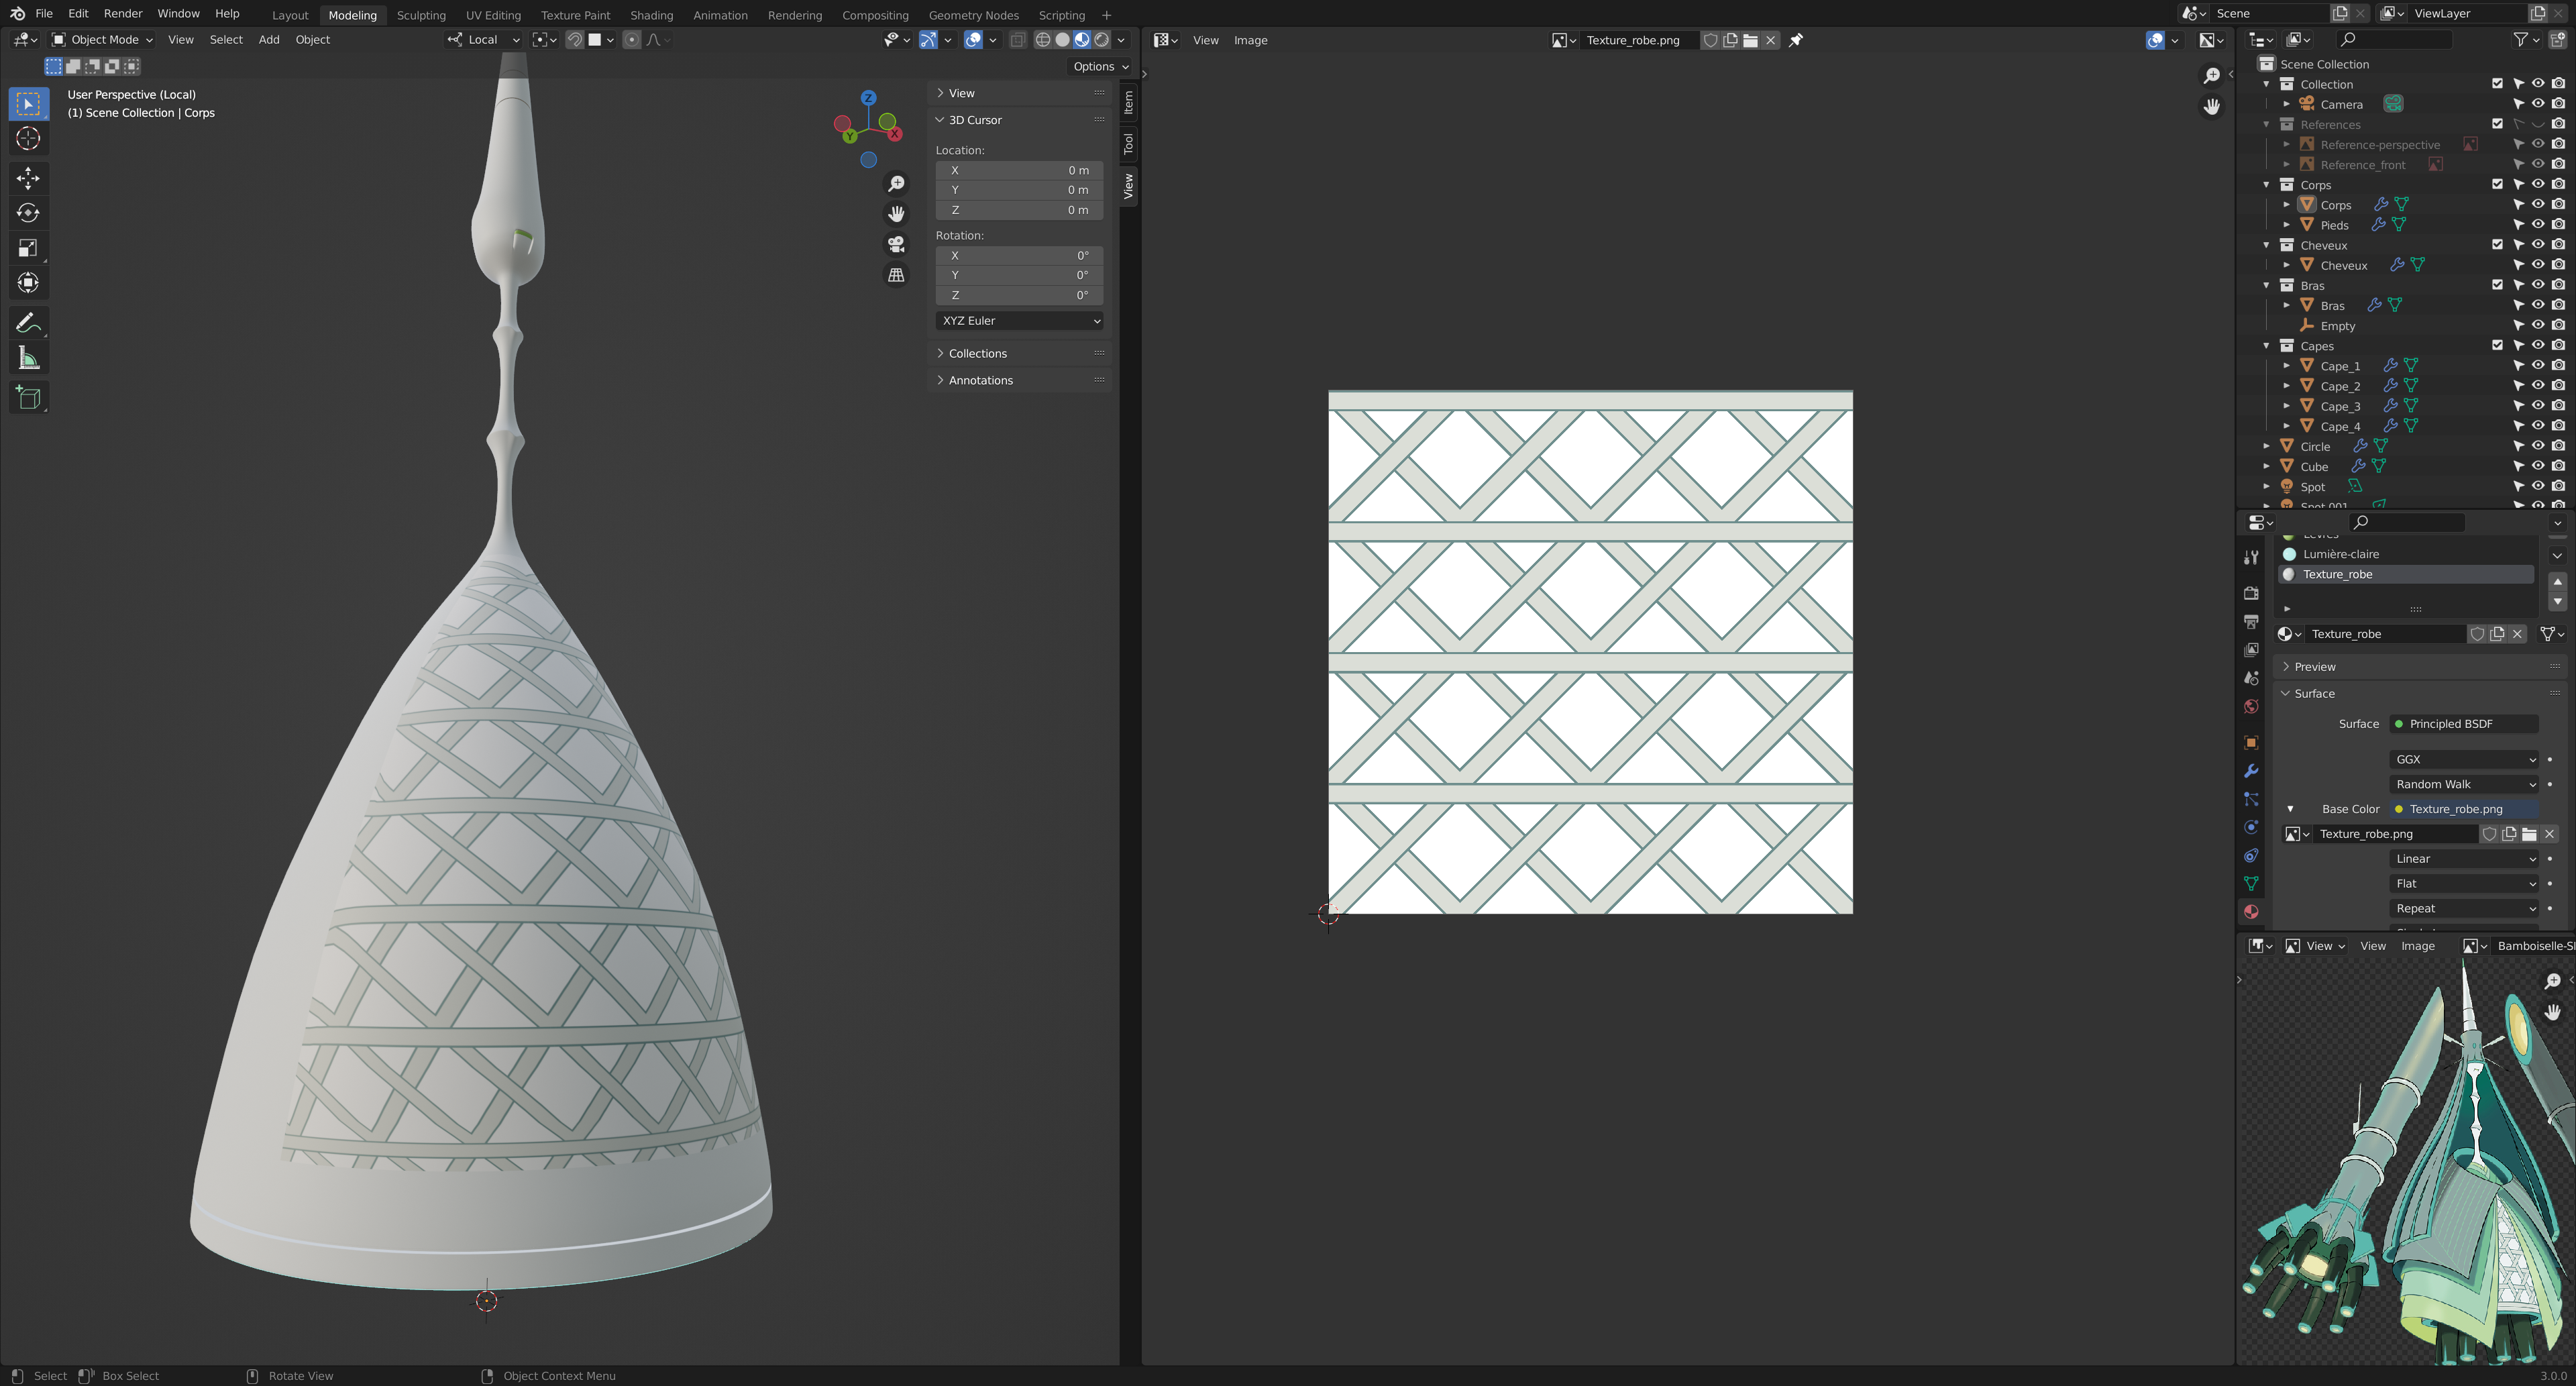Select the Move tool in toolbar
This screenshot has height=1386, width=2576.
(x=28, y=178)
